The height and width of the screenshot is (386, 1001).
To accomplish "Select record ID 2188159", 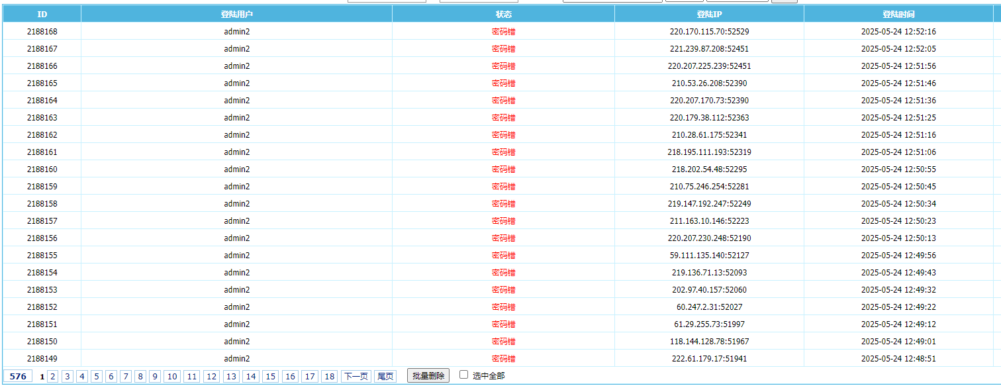I will point(42,186).
